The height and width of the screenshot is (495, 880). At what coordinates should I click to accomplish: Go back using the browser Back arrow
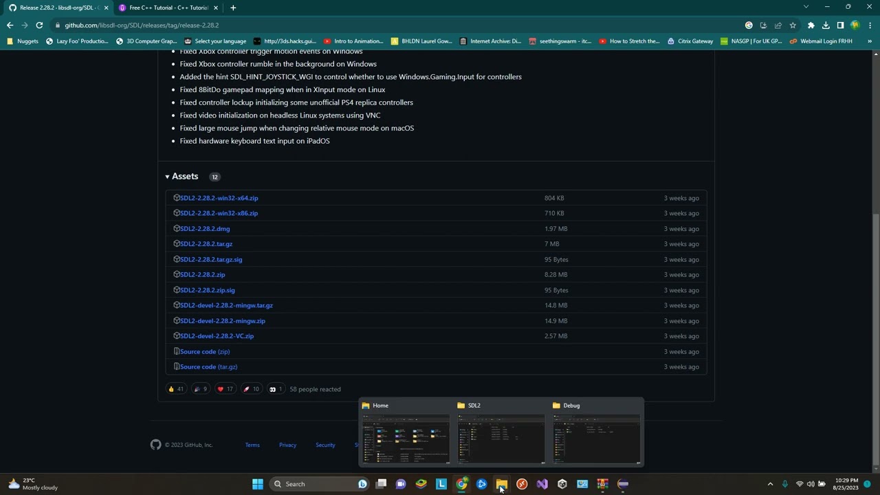coord(10,25)
